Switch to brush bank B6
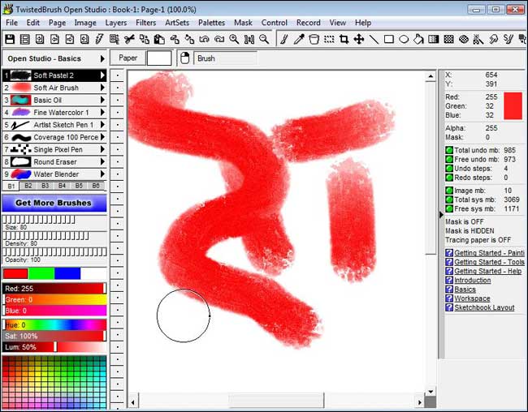The width and height of the screenshot is (528, 412). point(96,186)
